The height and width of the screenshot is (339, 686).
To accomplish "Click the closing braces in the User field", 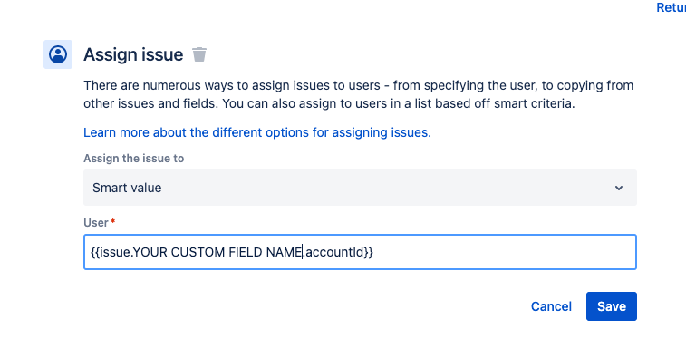I will 370,252.
